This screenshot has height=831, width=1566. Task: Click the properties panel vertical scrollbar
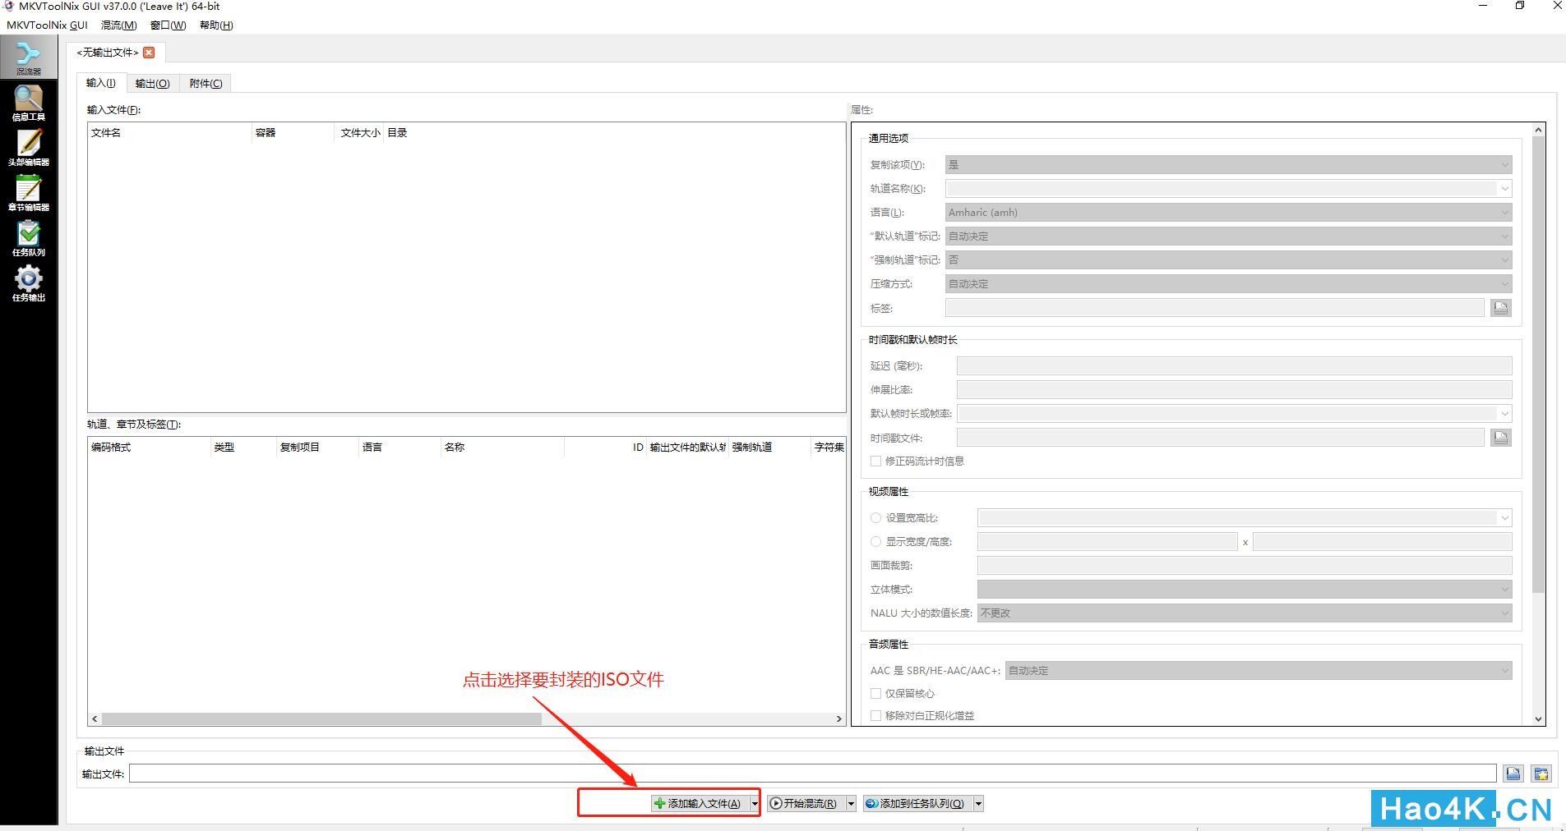point(1539,365)
